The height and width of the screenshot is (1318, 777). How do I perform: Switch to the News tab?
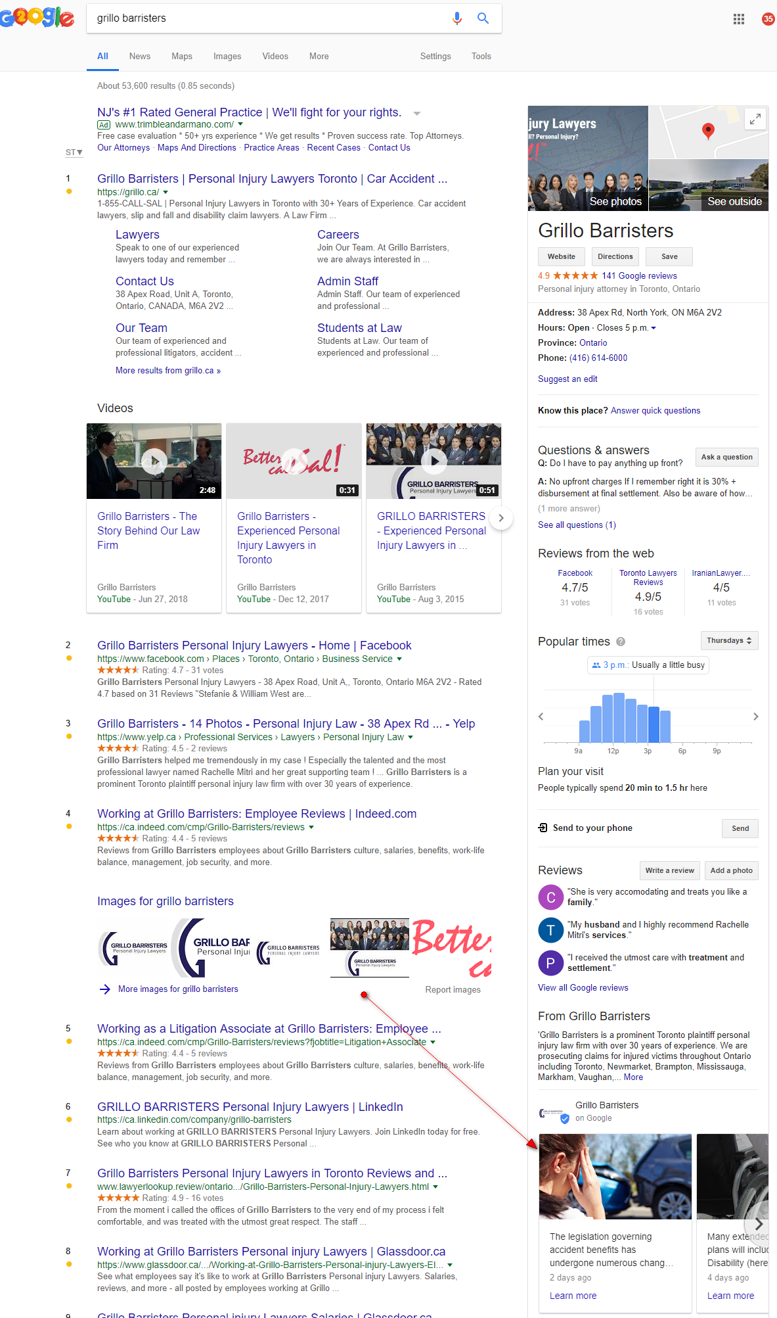[x=140, y=57]
